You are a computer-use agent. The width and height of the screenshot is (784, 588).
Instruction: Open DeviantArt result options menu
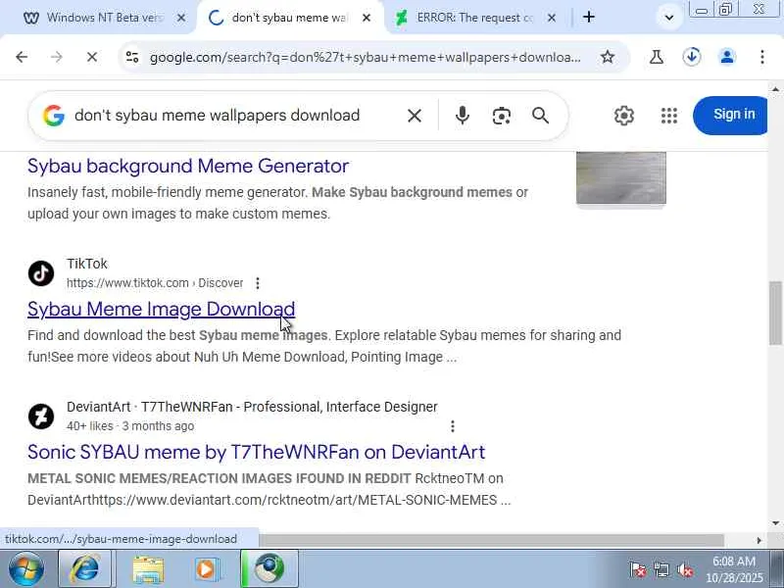click(x=453, y=426)
